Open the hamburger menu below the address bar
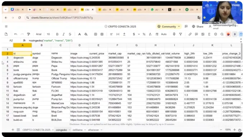244x137 pixels. [x=6, y=26]
